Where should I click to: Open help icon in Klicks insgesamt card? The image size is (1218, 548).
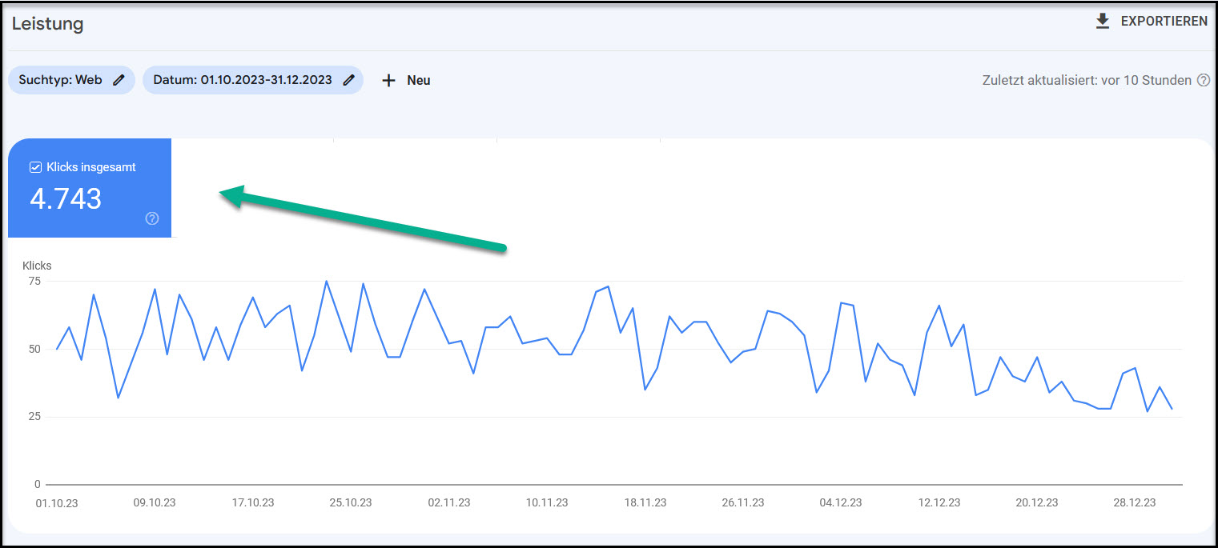152,218
